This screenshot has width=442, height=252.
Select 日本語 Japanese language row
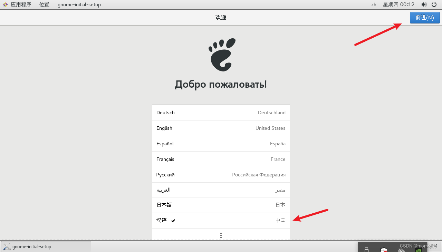(221, 205)
